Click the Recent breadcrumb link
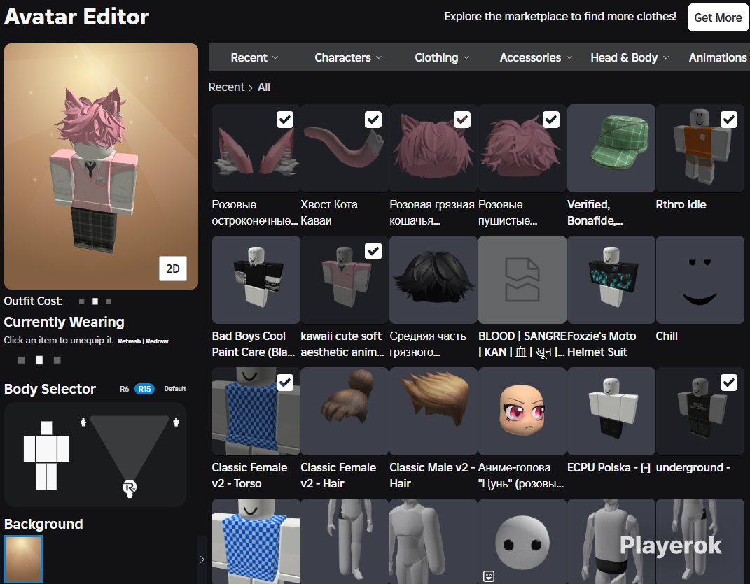This screenshot has height=584, width=750. tap(226, 87)
